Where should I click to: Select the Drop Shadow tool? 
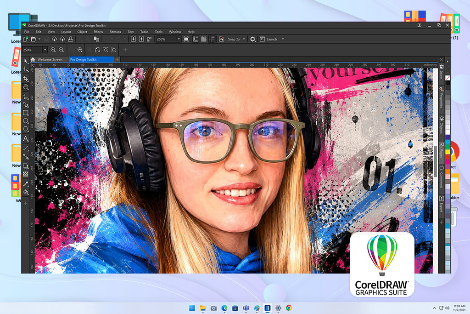[x=26, y=166]
